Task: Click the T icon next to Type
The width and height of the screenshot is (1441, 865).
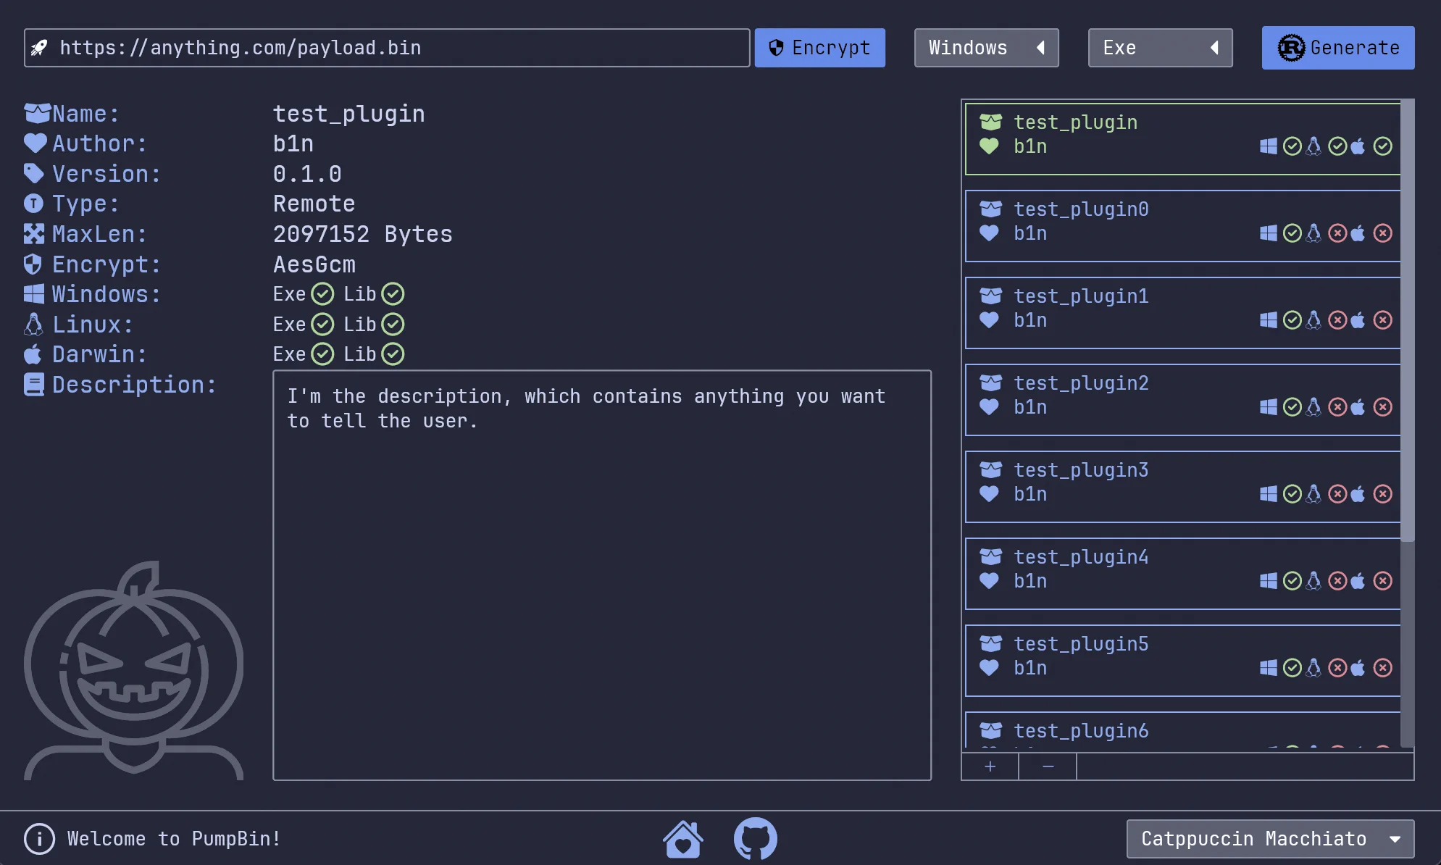Action: pyautogui.click(x=34, y=204)
